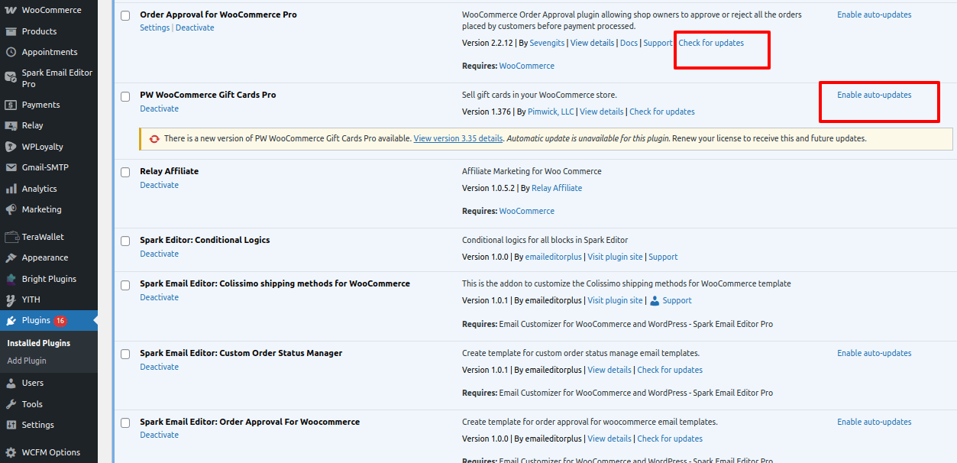Enable auto-updates for PW WooCommerce Gift Cards Pro

(874, 95)
